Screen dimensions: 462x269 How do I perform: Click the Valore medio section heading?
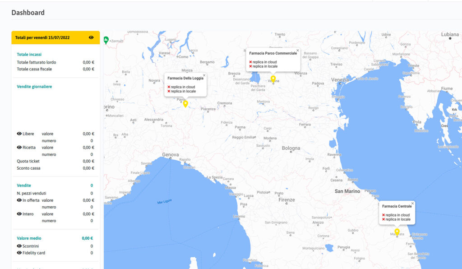[x=29, y=238]
